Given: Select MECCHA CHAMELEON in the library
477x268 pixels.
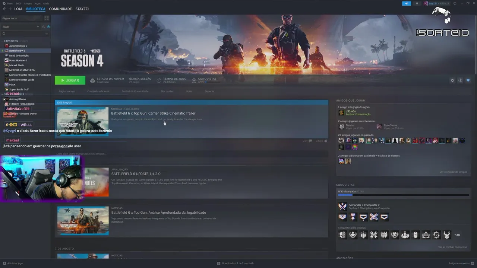Looking at the screenshot, I should 26,70.
